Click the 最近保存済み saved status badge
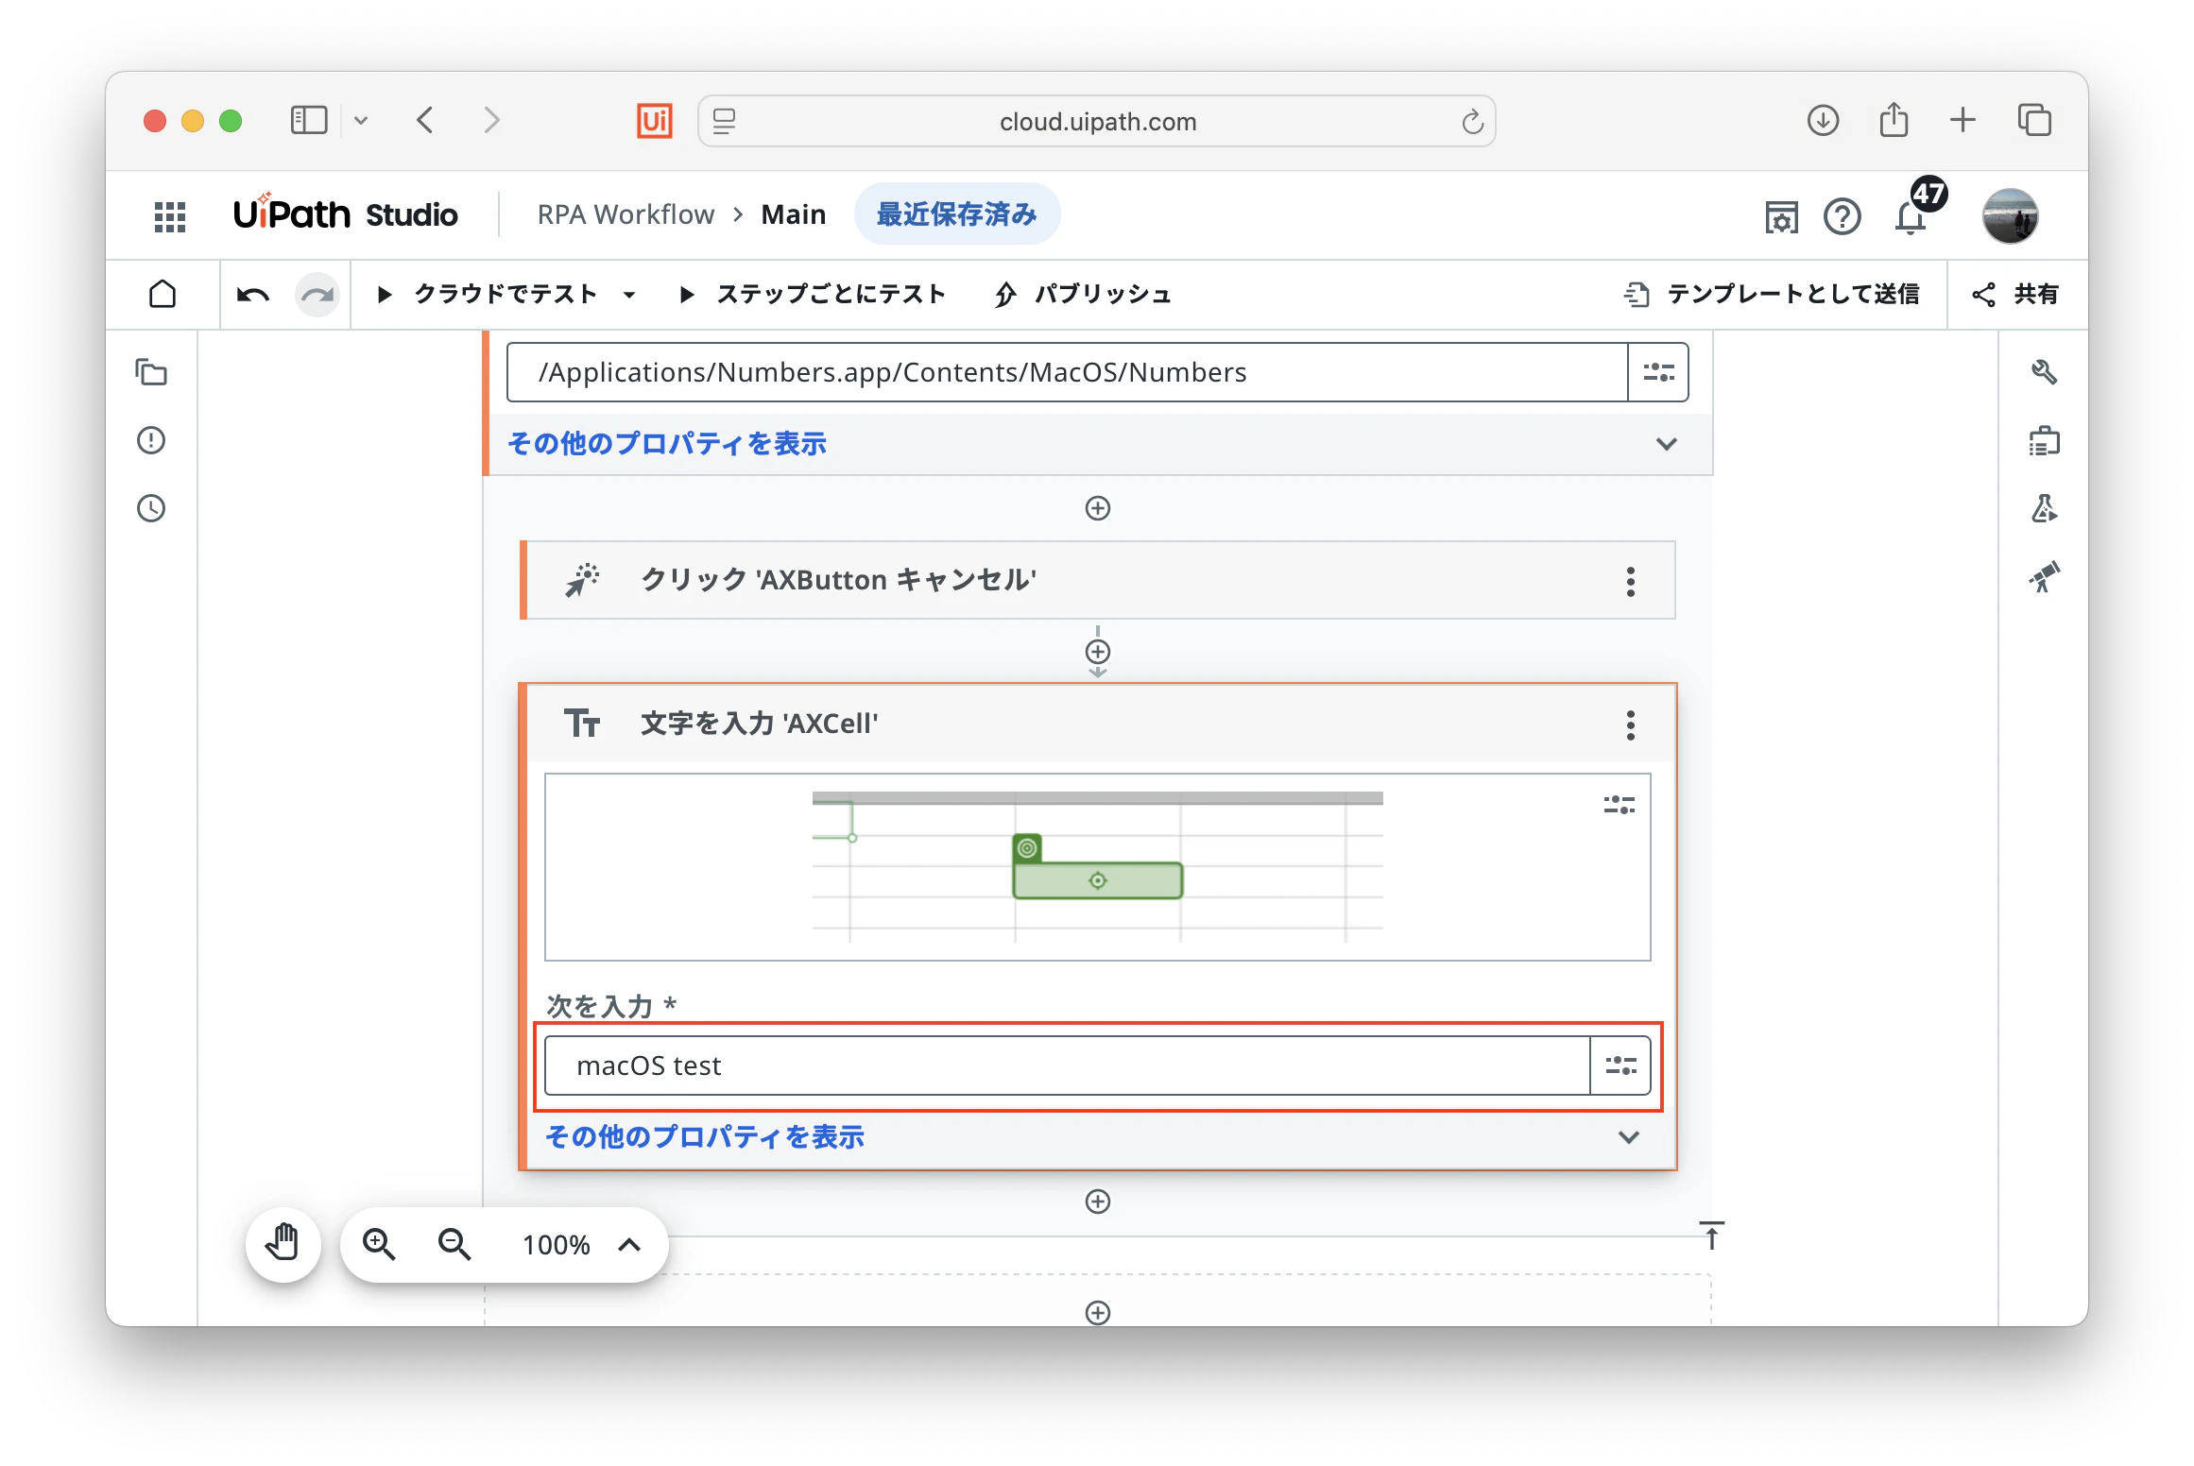This screenshot has width=2194, height=1466. pyautogui.click(x=957, y=214)
